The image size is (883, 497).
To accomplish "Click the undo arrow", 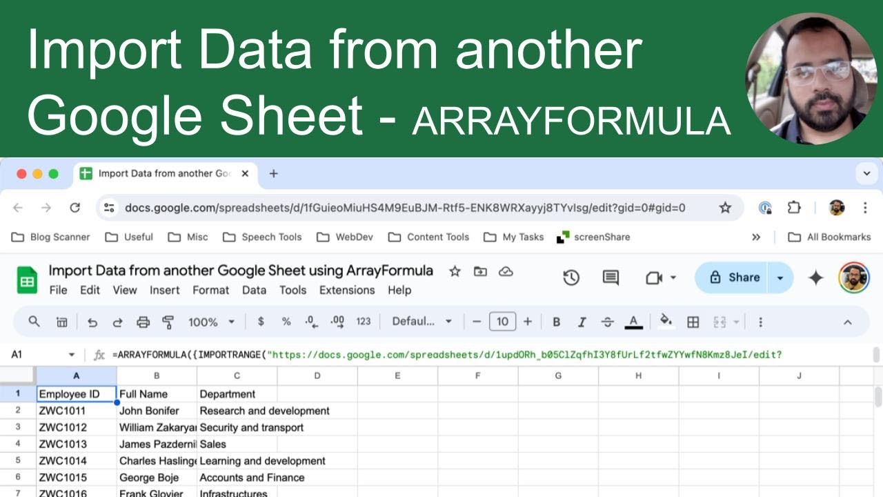I will (92, 322).
